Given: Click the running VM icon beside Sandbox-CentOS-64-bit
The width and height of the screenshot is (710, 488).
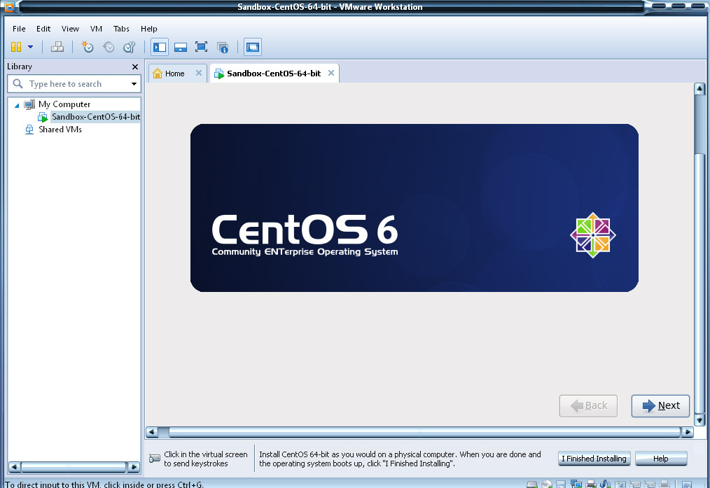Looking at the screenshot, I should point(43,117).
